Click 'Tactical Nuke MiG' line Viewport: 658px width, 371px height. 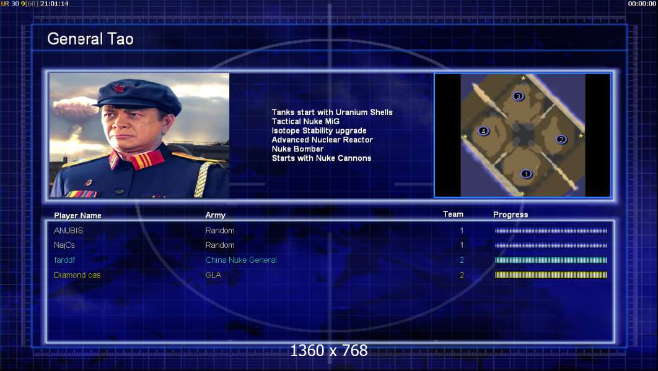(x=305, y=121)
